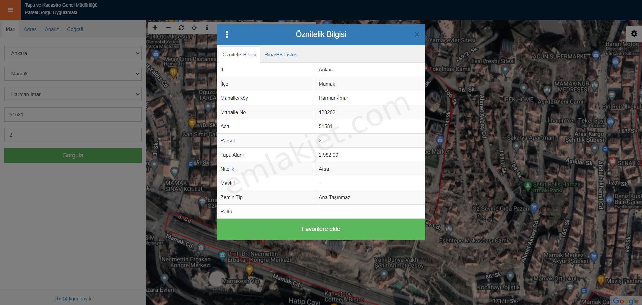Screen dimensions: 642x305
Task: Click the ACUN SÜPERMARKET map marker
Action: point(596,55)
